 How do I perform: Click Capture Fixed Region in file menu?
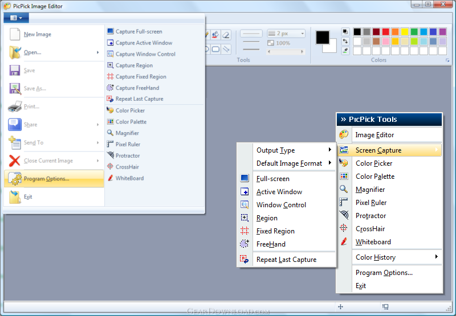141,77
